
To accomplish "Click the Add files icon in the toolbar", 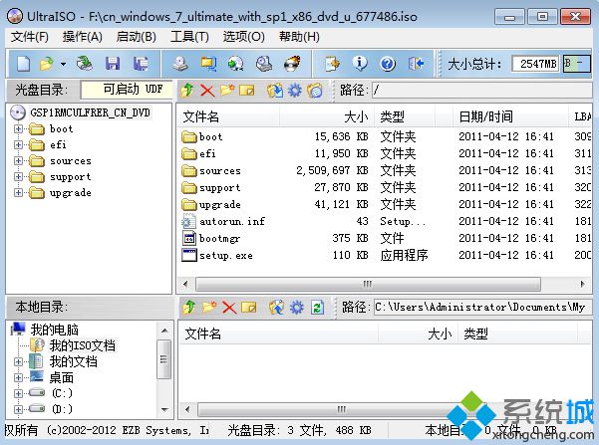I will [x=332, y=64].
